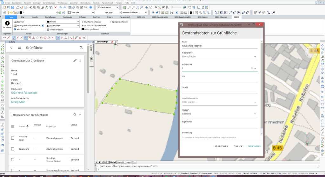Click the blue checkmark icon in toolbar
This screenshot has height=177, width=325.
pos(157,13)
